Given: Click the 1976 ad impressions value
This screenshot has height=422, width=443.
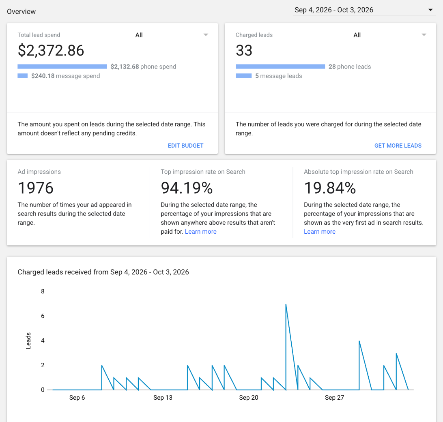Looking at the screenshot, I should (x=36, y=188).
